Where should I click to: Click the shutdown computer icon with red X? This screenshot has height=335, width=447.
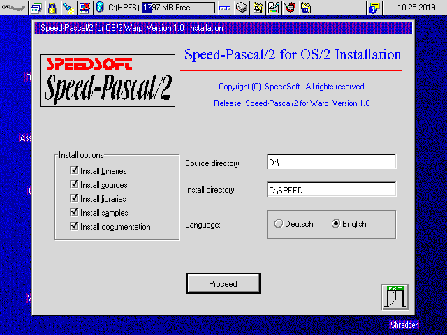point(85,8)
